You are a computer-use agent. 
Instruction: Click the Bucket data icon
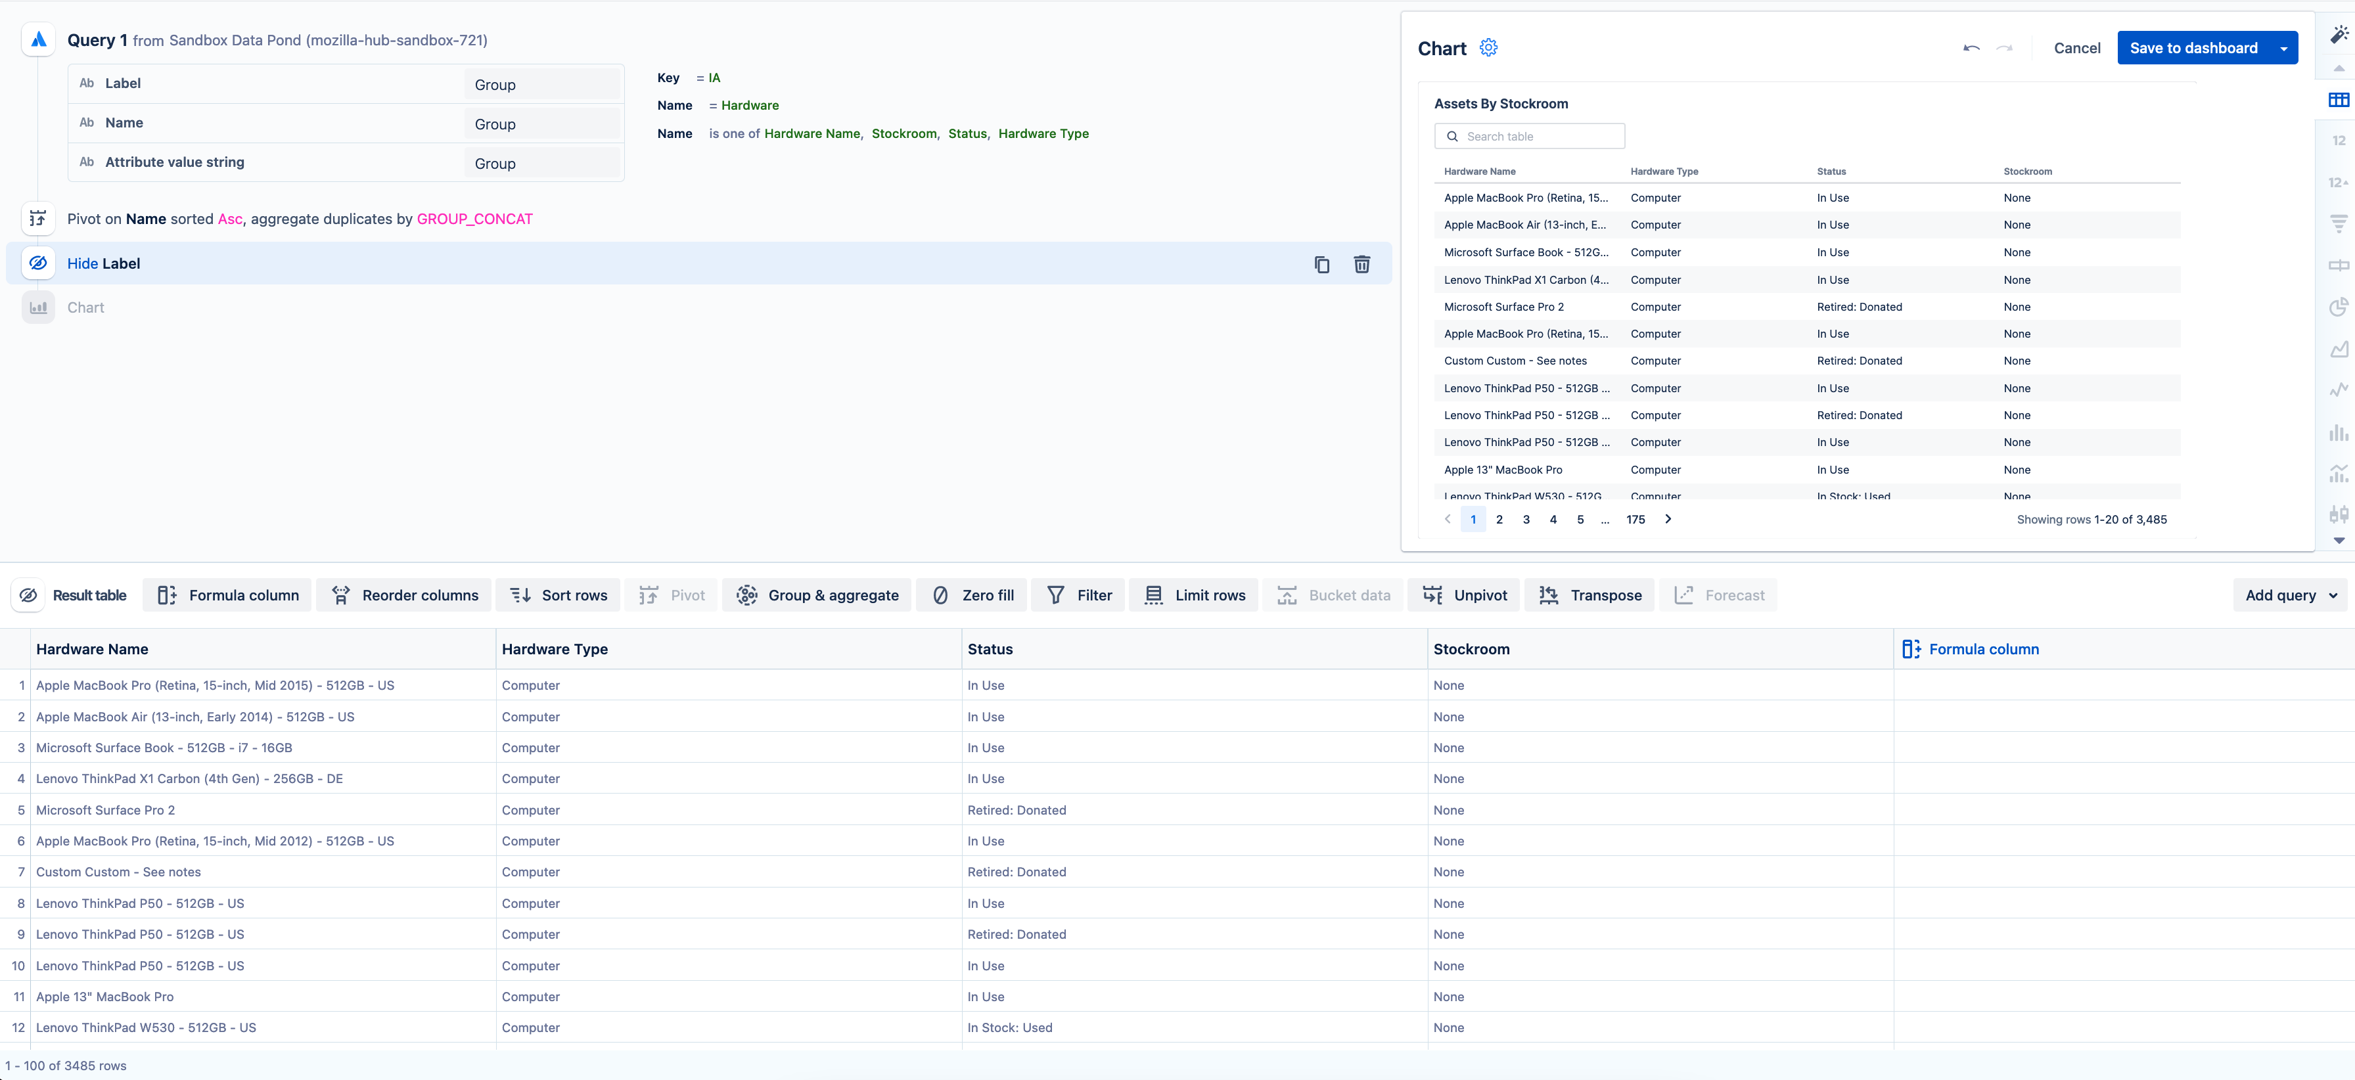tap(1287, 595)
